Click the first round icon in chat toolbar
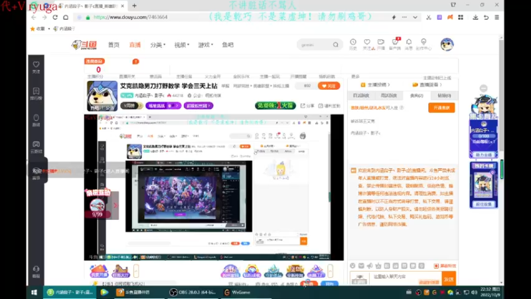The width and height of the screenshot is (531, 299). point(352,266)
